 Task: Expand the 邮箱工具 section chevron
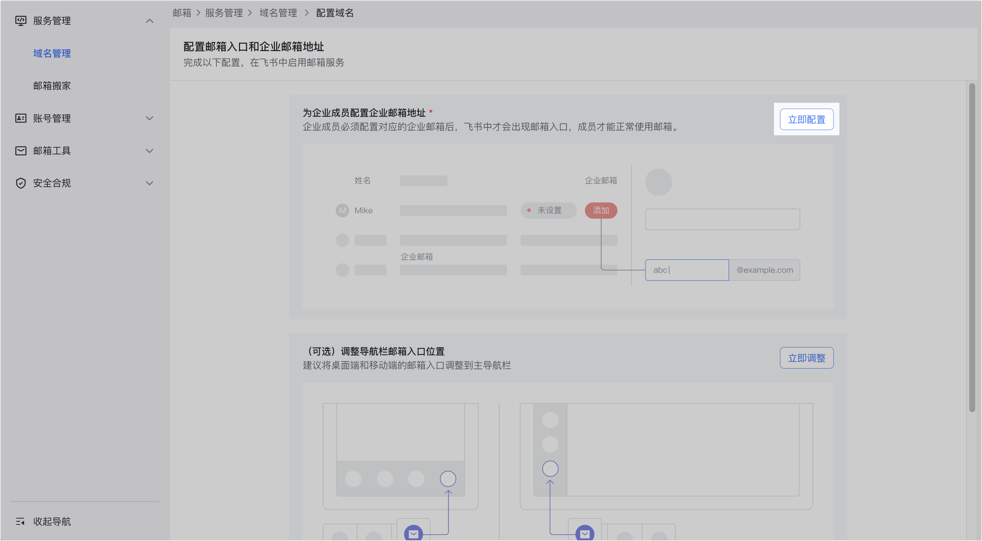pos(149,151)
